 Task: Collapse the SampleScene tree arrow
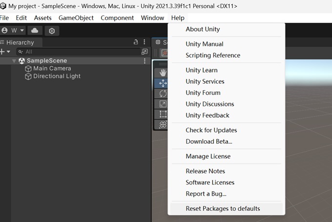14,61
